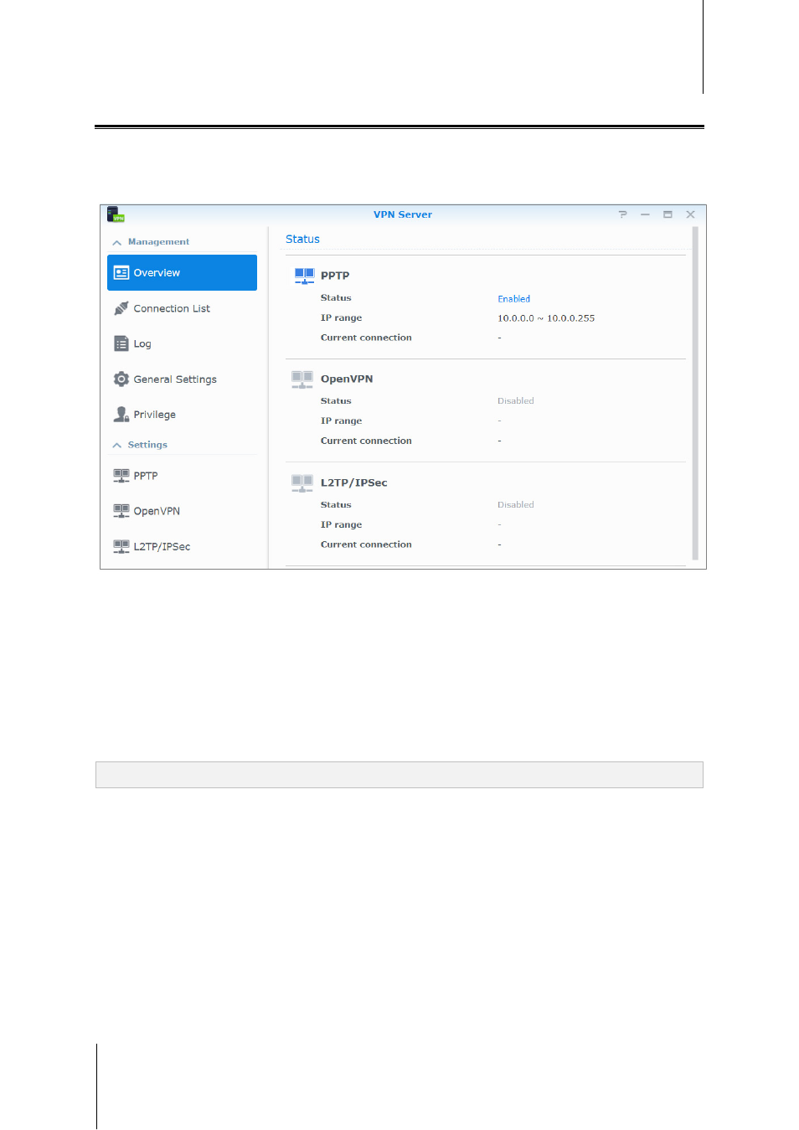This screenshot has width=799, height=1130.
Task: Collapse the Settings section chevron
Action: tap(117, 445)
